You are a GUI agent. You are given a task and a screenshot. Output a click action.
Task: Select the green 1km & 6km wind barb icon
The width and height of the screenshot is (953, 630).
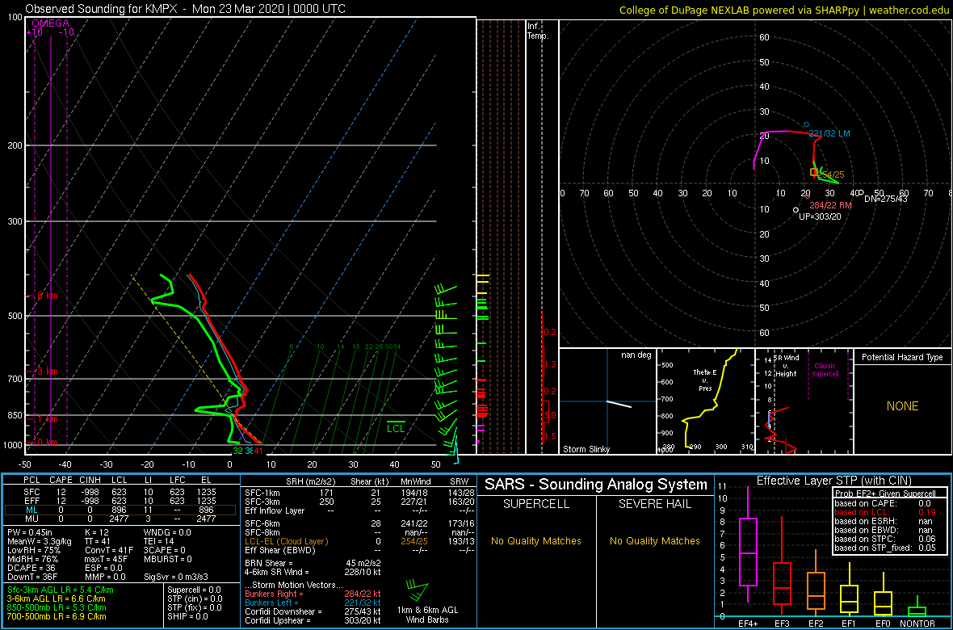(x=417, y=590)
